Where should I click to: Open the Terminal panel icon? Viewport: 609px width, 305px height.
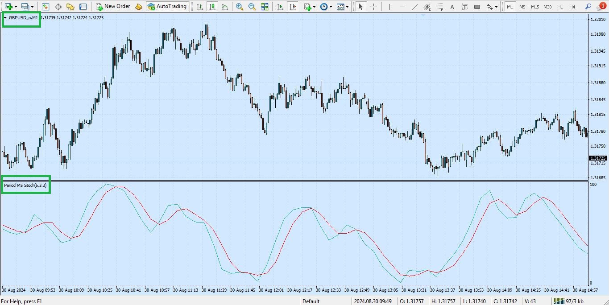click(83, 7)
